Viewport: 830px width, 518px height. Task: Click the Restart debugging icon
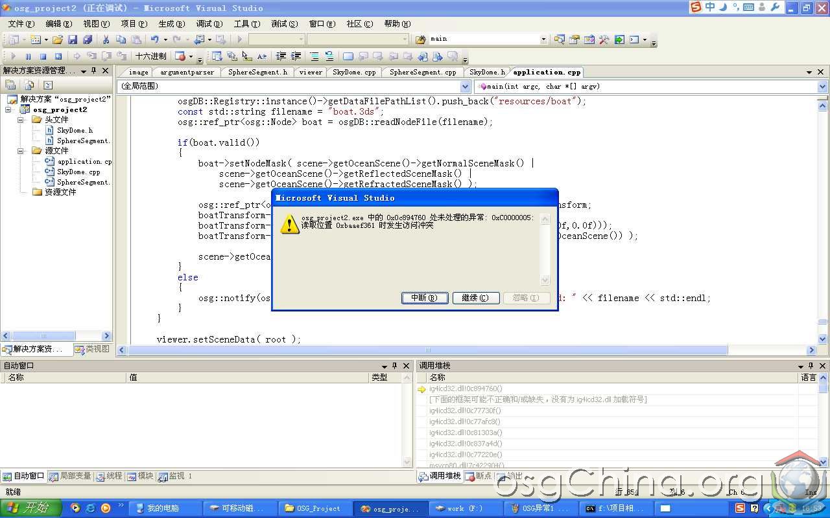click(x=58, y=56)
